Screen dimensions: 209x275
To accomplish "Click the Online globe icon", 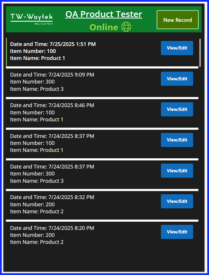I will (126, 27).
